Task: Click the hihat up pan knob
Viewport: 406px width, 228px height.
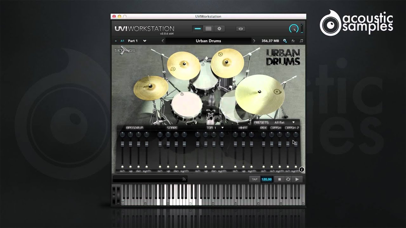Action: (243, 135)
